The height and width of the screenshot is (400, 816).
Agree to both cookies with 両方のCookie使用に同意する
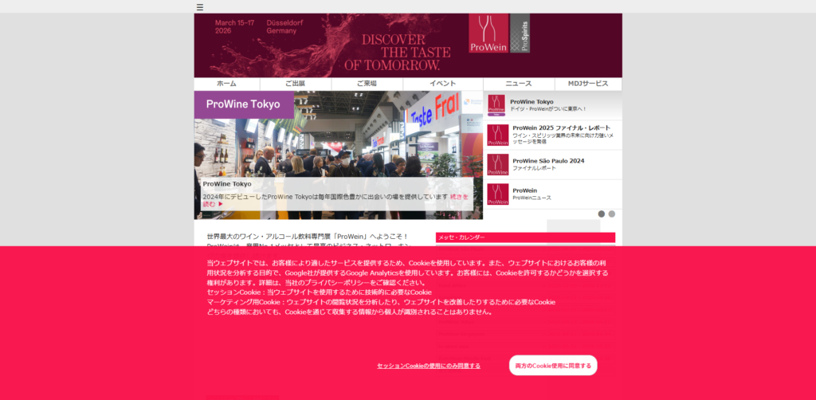(x=553, y=366)
